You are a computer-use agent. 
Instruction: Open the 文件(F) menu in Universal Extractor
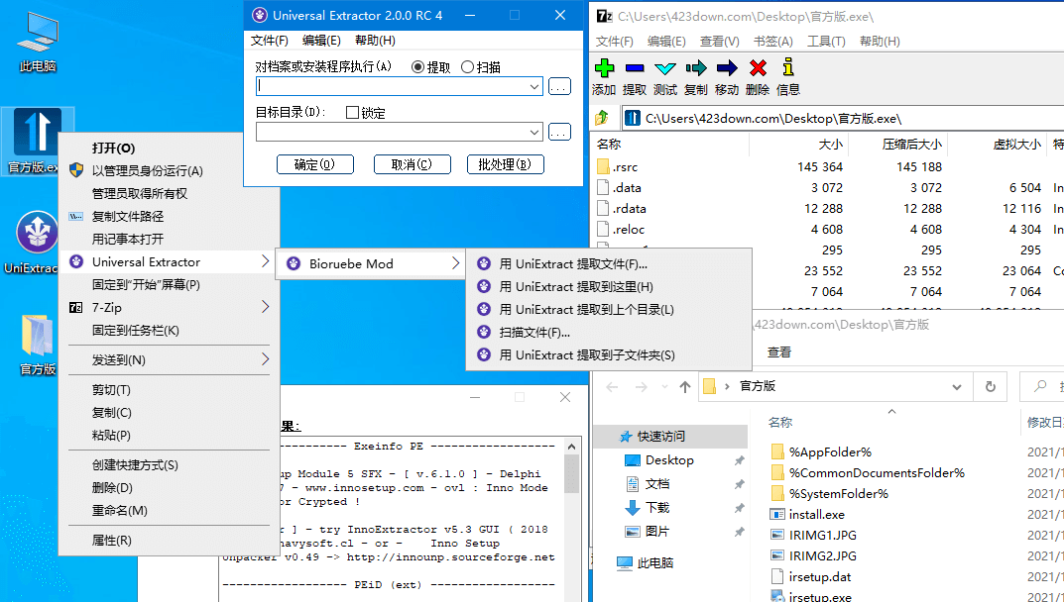click(269, 41)
